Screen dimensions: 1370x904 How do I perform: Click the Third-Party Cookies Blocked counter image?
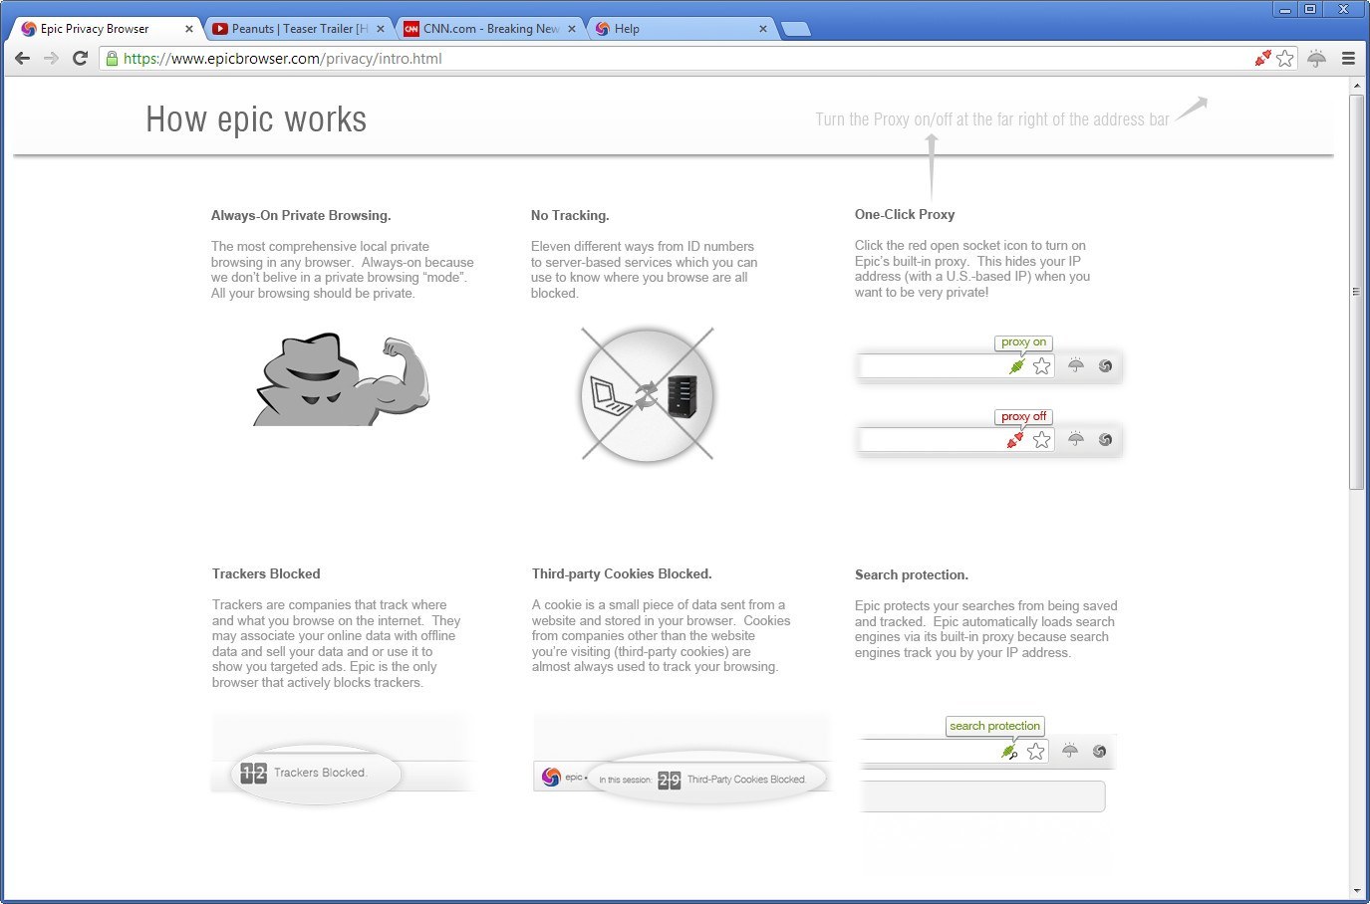[x=707, y=780]
